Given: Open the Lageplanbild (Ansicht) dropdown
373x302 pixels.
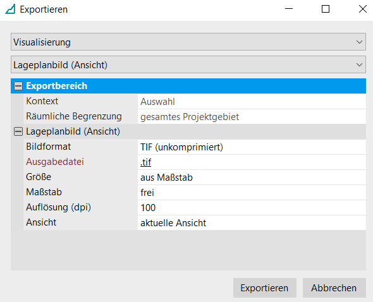Looking at the screenshot, I should point(188,64).
